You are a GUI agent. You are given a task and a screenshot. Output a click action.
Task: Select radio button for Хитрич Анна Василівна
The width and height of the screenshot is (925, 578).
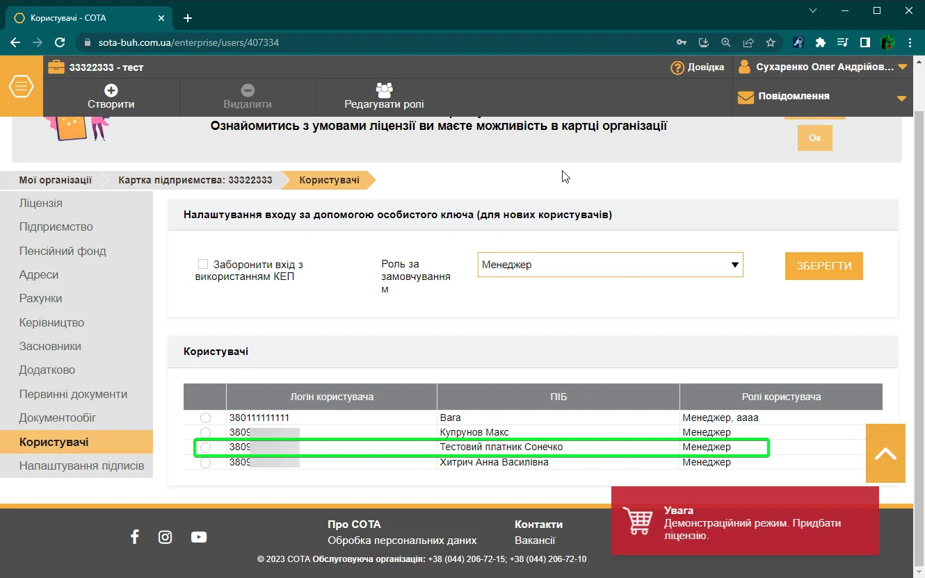(205, 463)
